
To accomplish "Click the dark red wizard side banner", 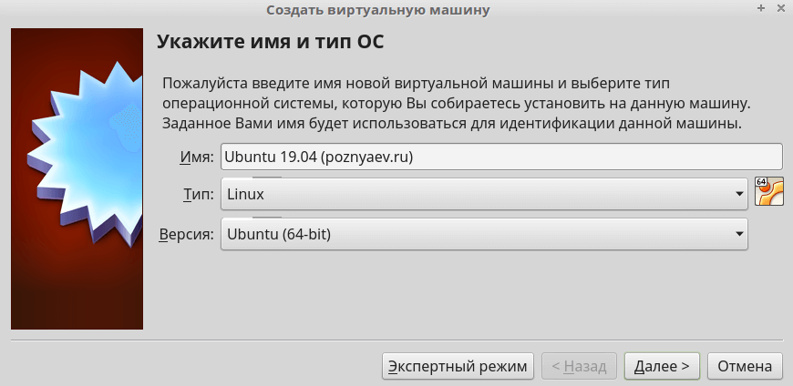I will (x=77, y=291).
